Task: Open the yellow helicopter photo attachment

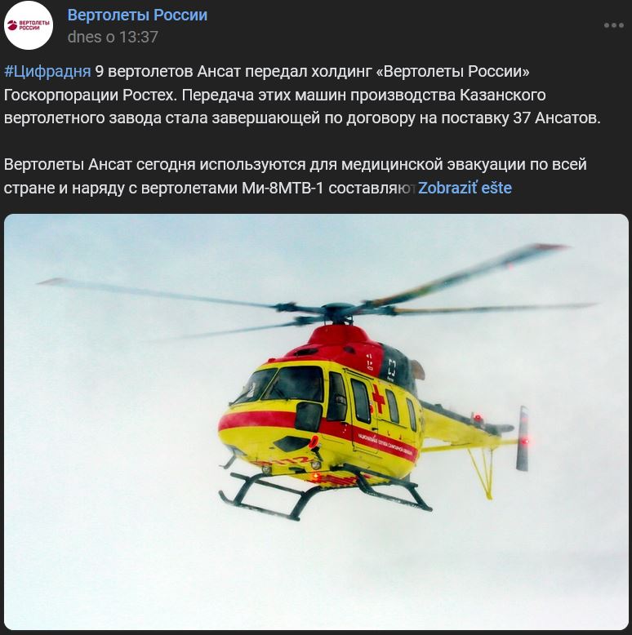Action: point(316,421)
